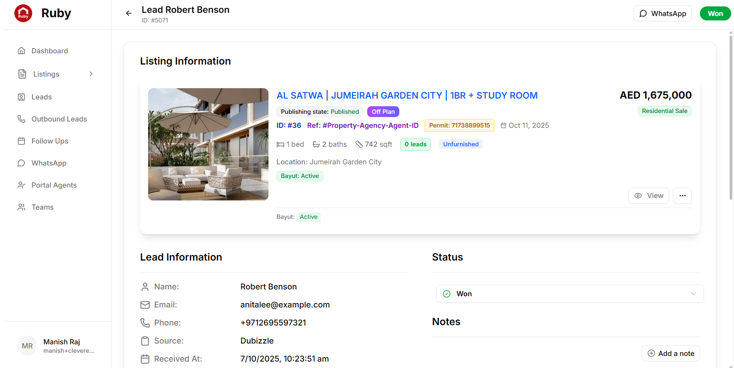
Task: Click the green Won status badge at top
Action: click(x=715, y=14)
